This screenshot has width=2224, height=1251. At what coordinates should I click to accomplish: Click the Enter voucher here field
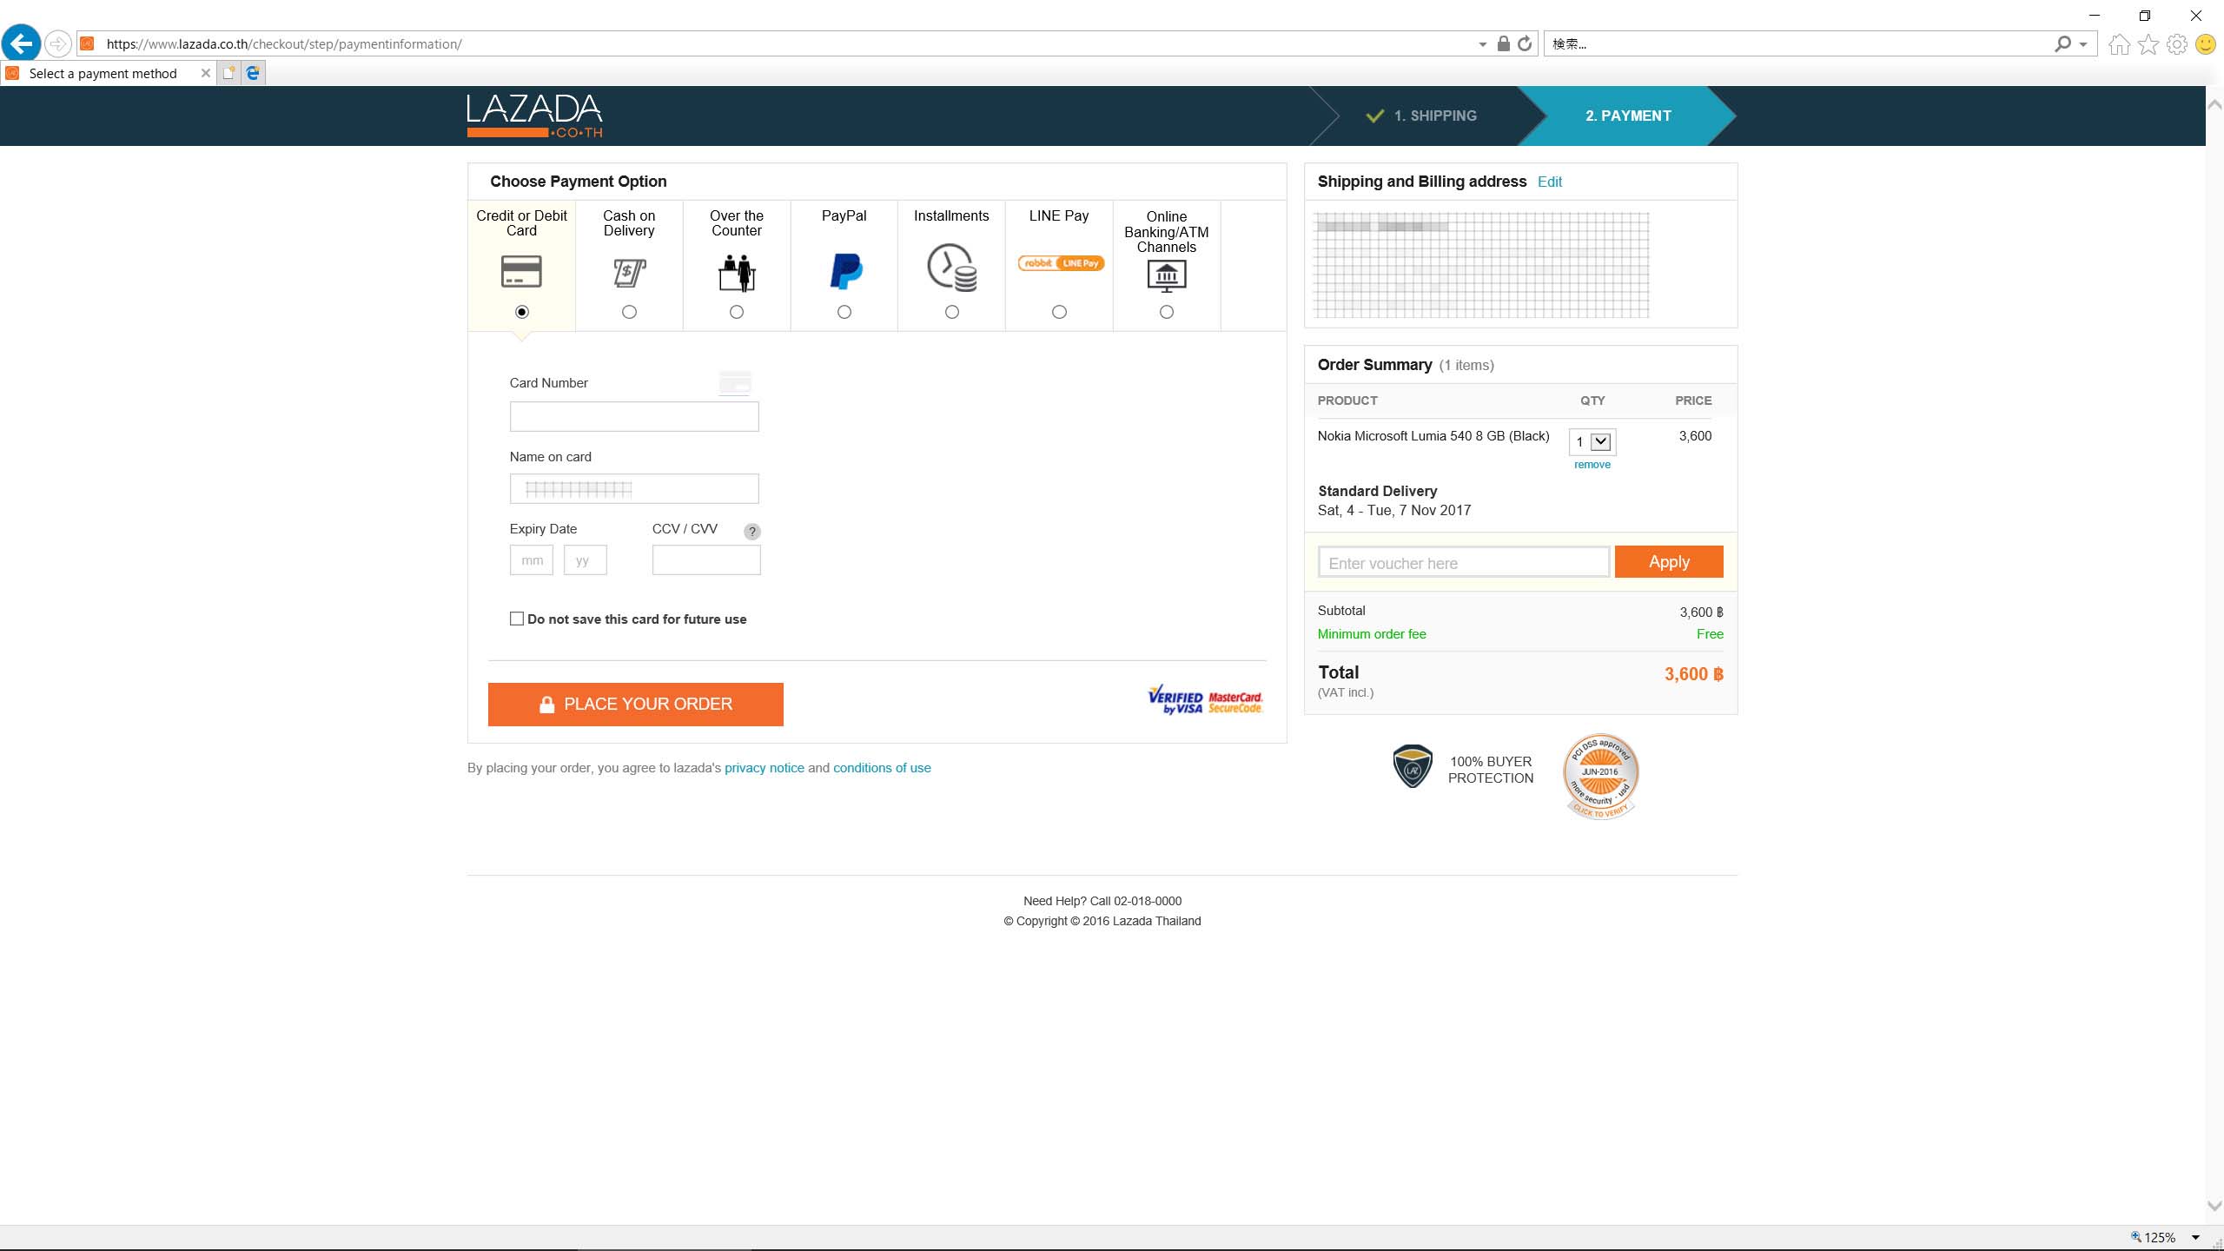coord(1464,562)
